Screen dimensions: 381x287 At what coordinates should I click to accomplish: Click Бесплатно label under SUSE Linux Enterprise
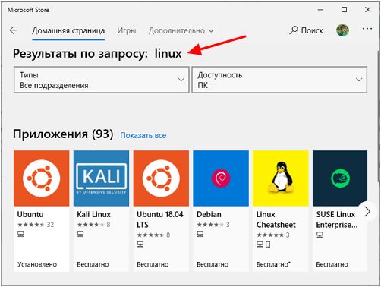click(332, 264)
